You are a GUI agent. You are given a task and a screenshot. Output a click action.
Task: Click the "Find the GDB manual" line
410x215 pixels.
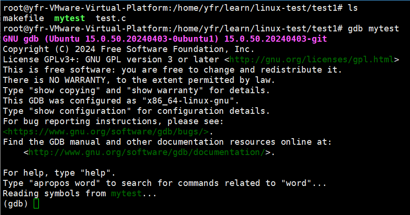coord(168,142)
